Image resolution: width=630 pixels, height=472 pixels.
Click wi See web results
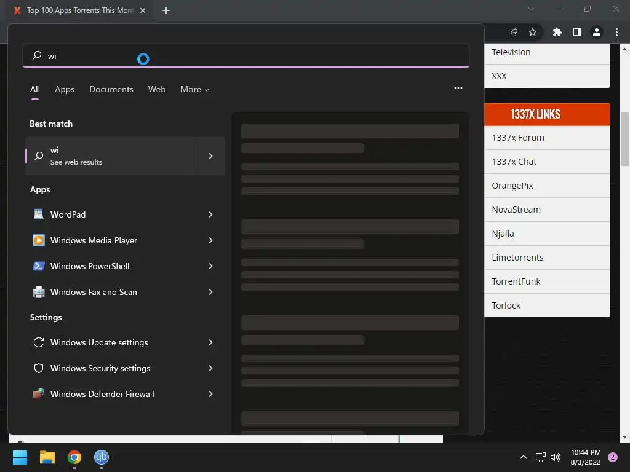[x=111, y=156]
